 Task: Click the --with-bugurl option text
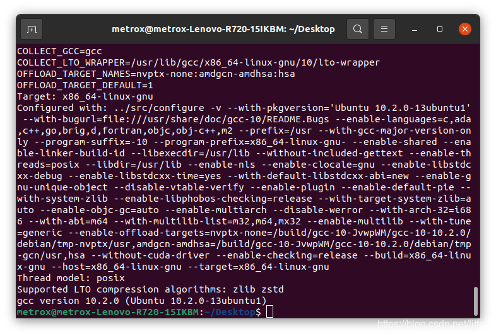(176, 120)
